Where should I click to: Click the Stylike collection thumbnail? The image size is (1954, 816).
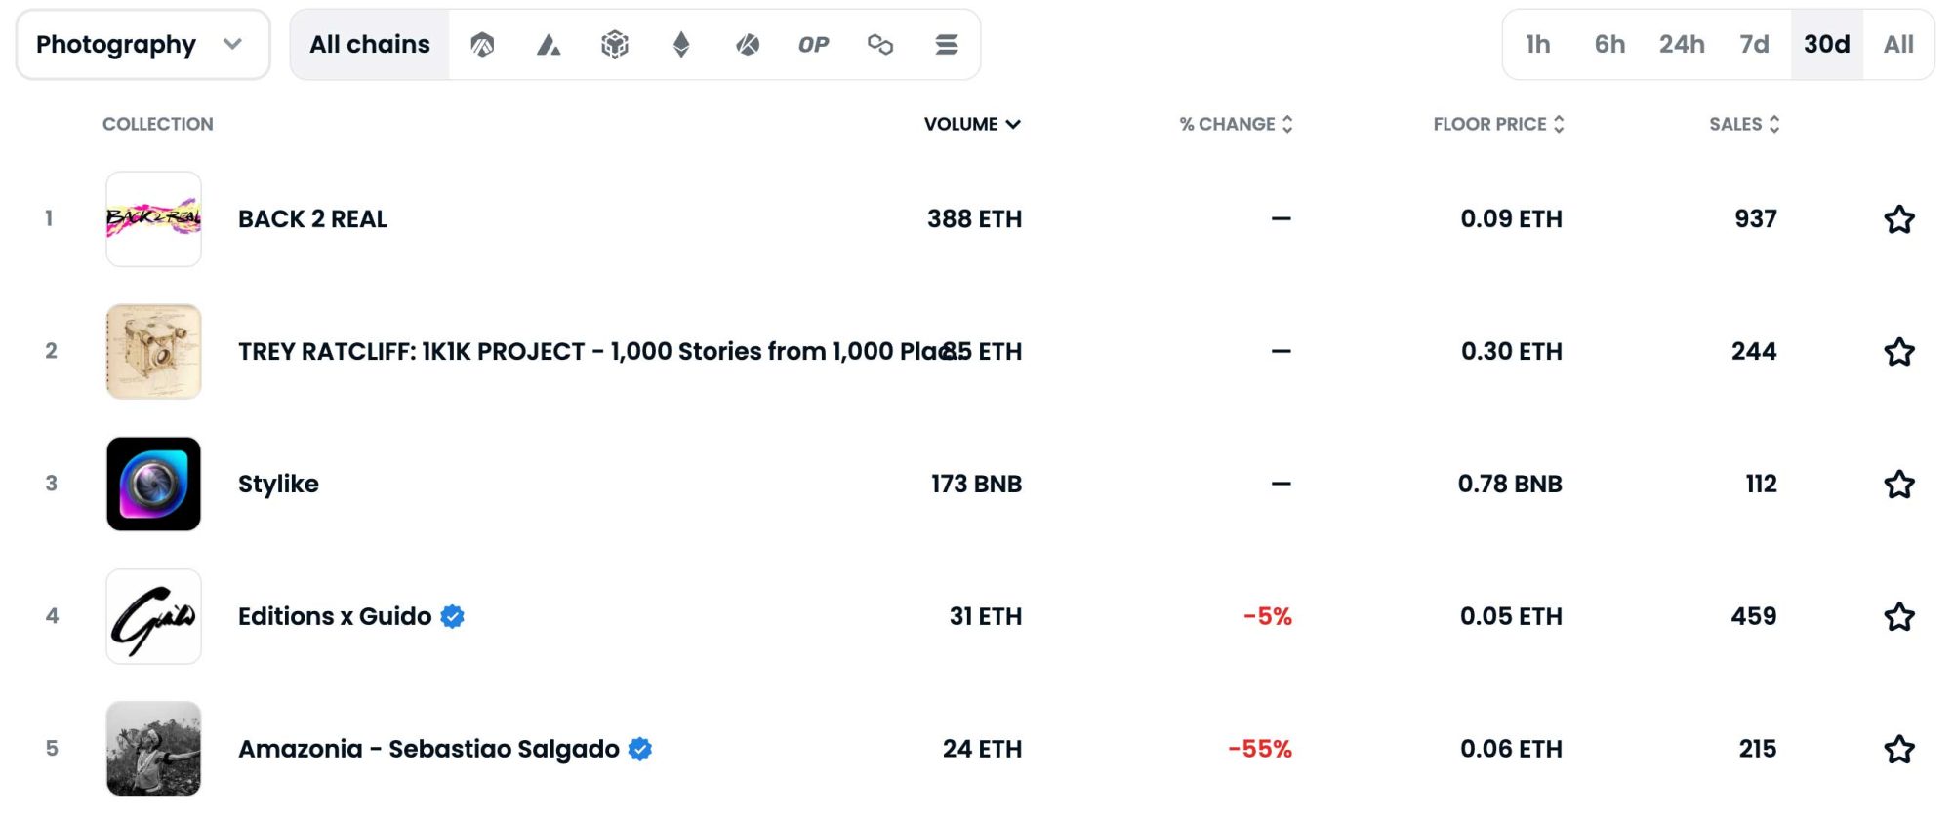[x=153, y=485]
